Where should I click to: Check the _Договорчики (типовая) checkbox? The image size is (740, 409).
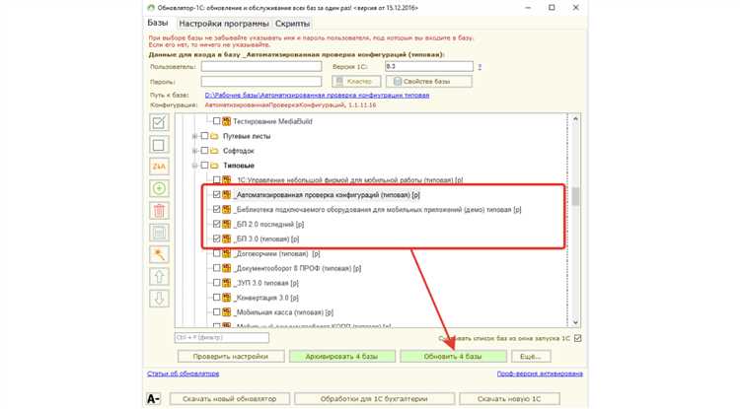[x=217, y=253]
